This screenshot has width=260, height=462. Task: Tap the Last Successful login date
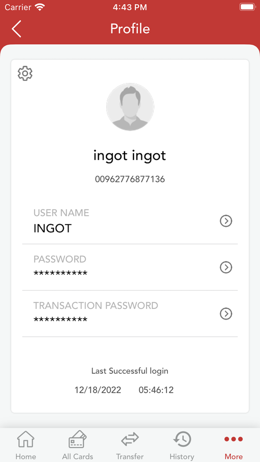point(98,390)
